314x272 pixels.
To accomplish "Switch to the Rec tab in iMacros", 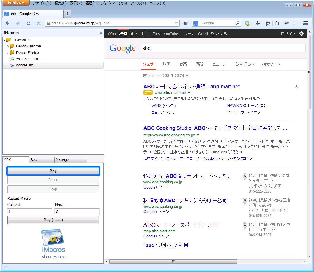I will (42, 160).
